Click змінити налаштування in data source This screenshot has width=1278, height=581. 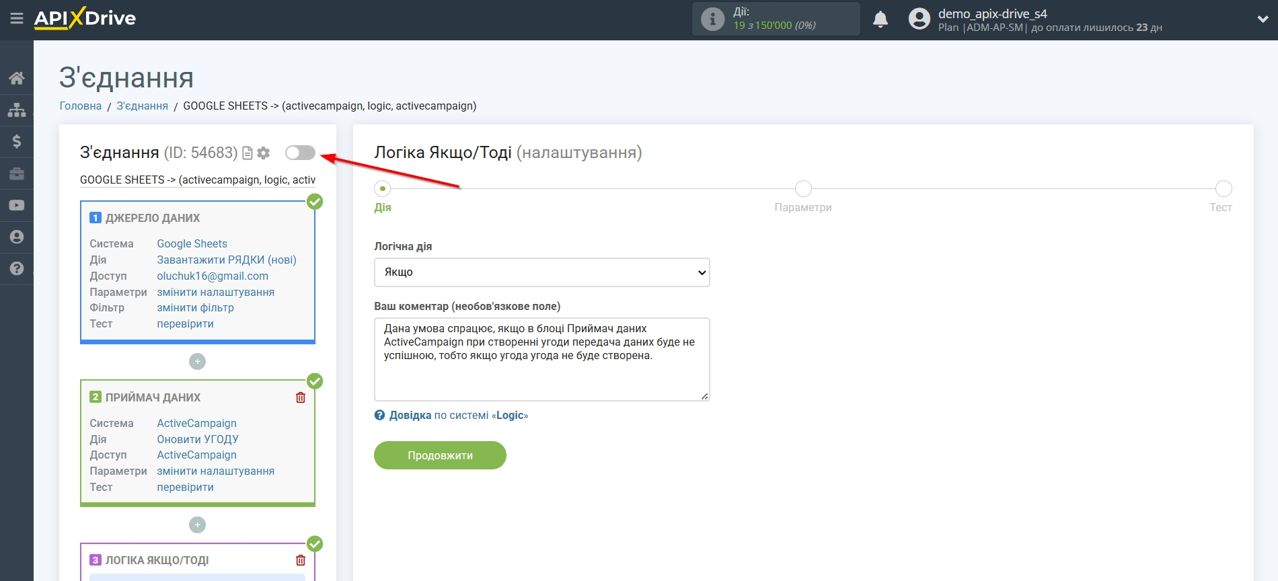click(x=215, y=293)
